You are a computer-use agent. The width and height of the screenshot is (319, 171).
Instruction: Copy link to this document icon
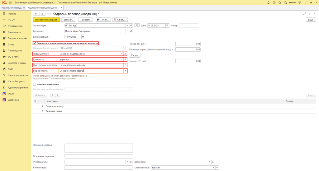tap(305, 14)
